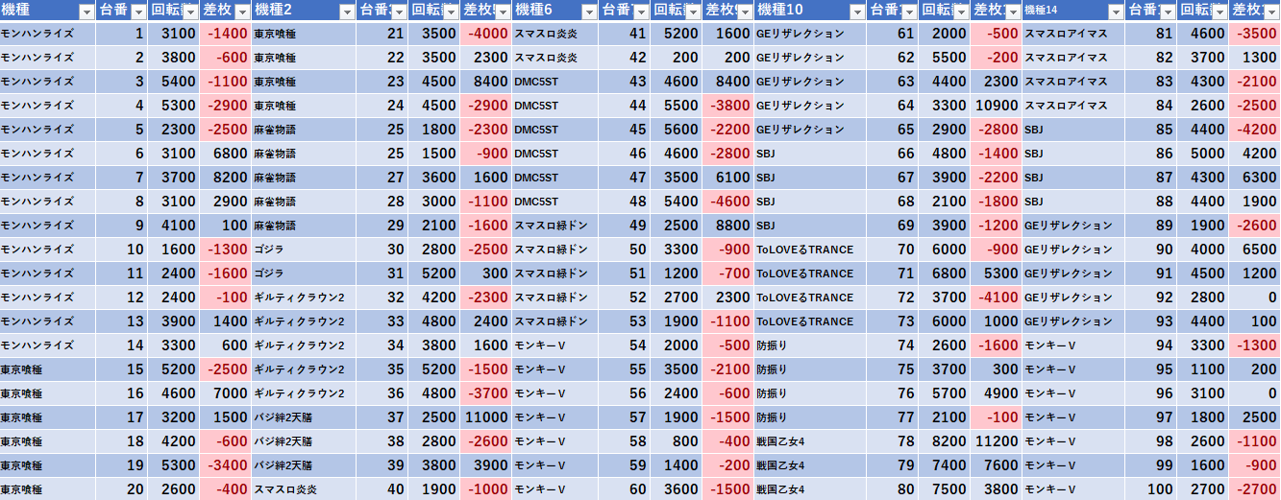The height and width of the screenshot is (500, 1281).
Task: Click 台番 cell showing 14
Action: tap(122, 345)
